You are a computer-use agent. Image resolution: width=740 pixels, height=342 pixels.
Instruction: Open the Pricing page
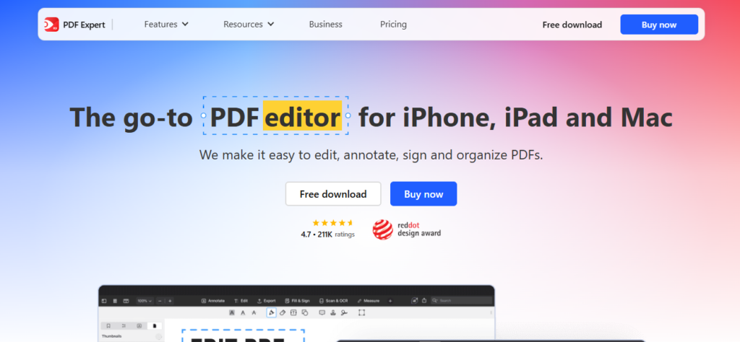click(393, 25)
